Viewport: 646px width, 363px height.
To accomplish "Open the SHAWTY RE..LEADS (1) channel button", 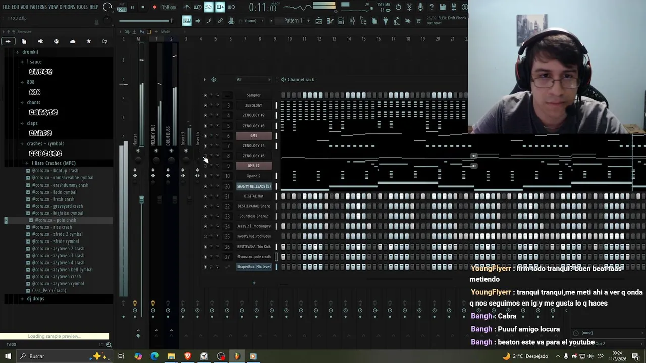I will (254, 186).
